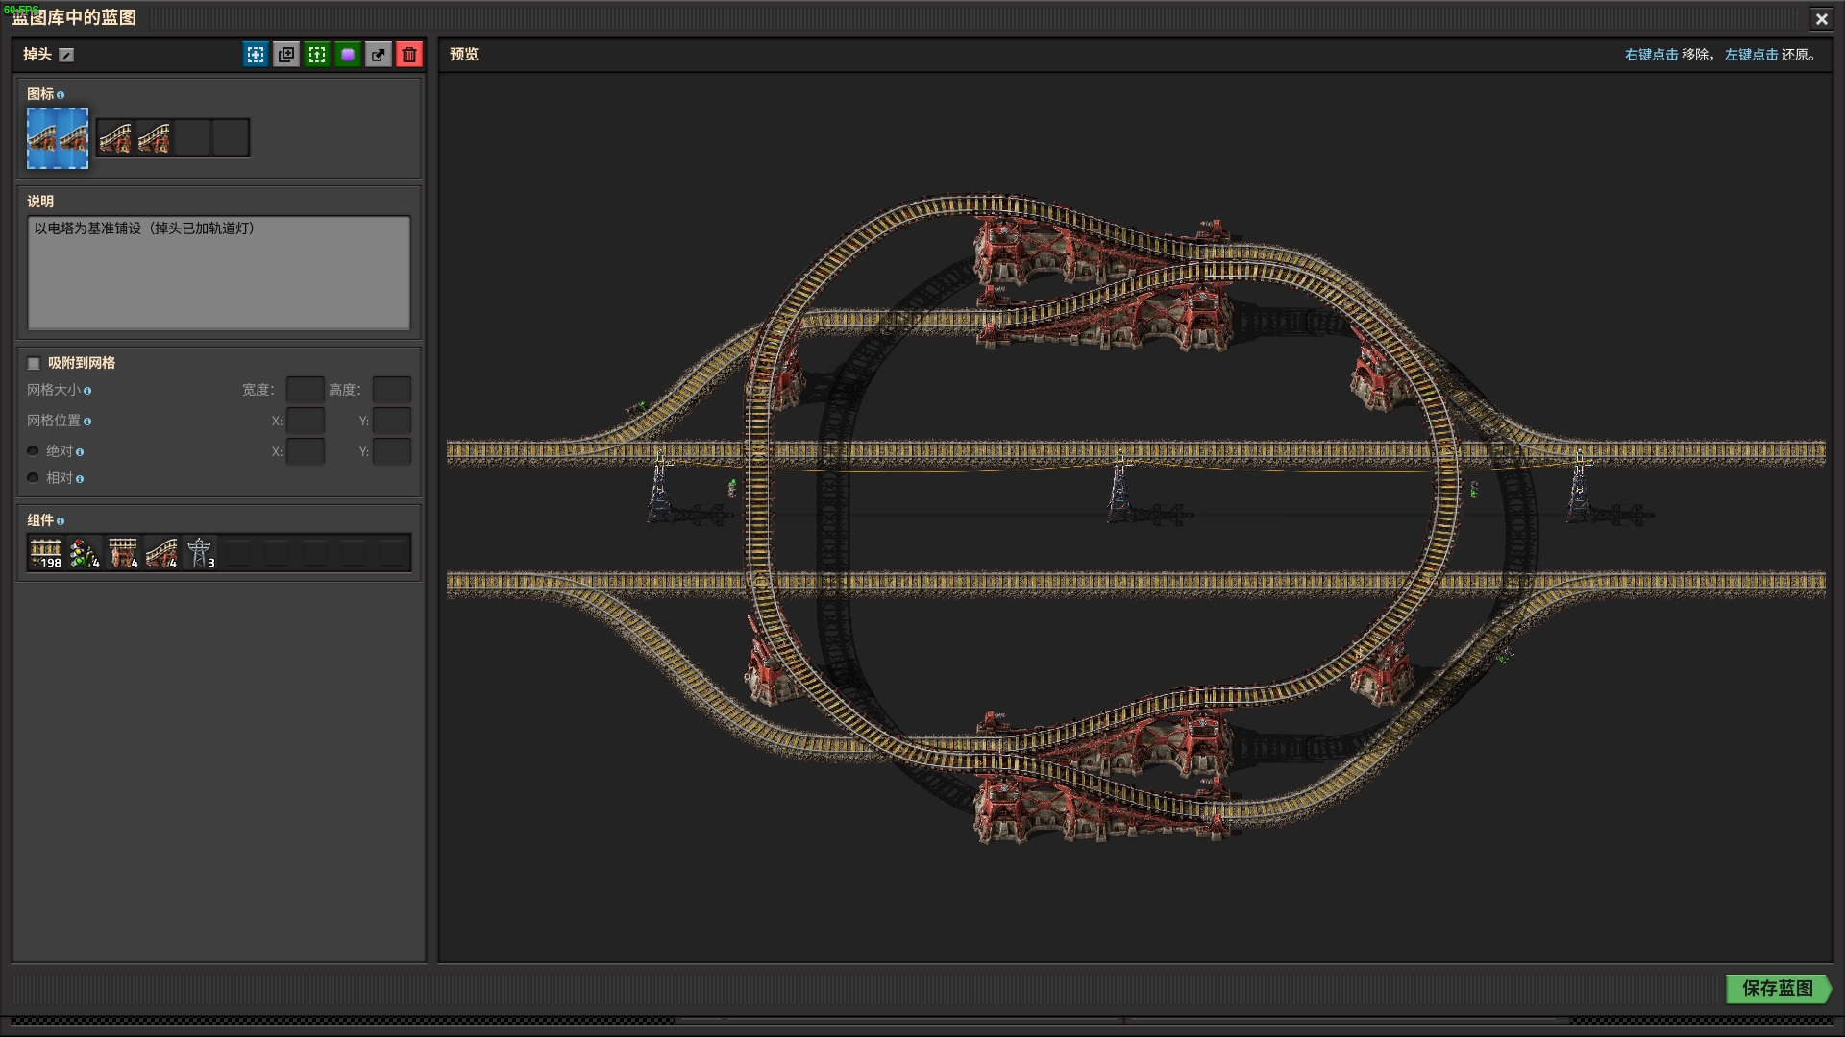
Task: Select the first rail ramp icon slot
Action: pyautogui.click(x=115, y=138)
